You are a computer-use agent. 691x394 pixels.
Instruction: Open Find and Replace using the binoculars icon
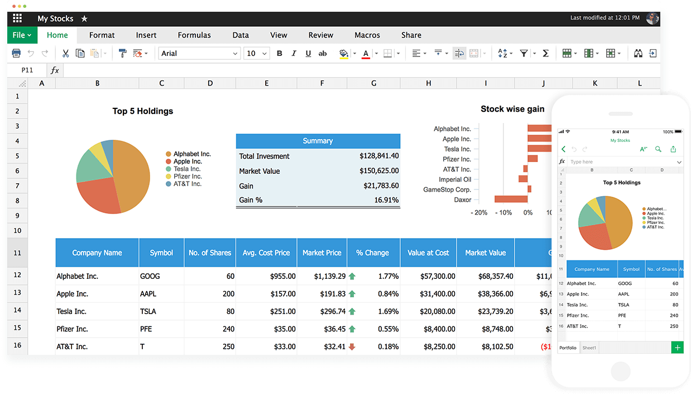[x=639, y=53]
